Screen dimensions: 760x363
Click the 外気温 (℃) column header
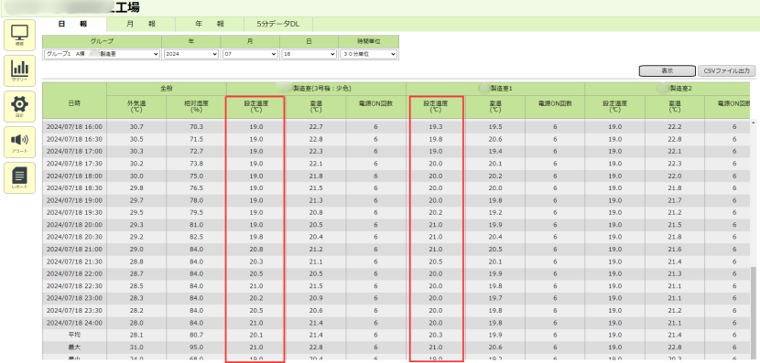136,106
